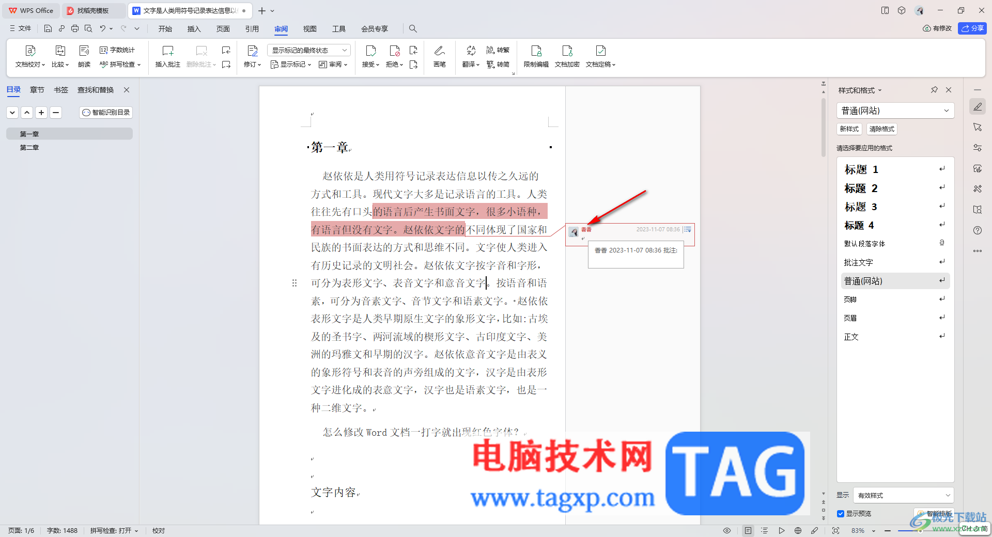Switch to 章节 navigation tab
This screenshot has width=992, height=537.
click(37, 90)
